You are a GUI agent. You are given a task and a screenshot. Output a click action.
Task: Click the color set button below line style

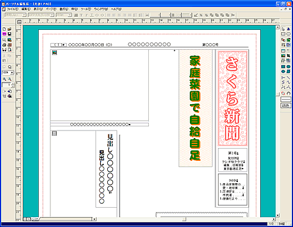[286, 106]
